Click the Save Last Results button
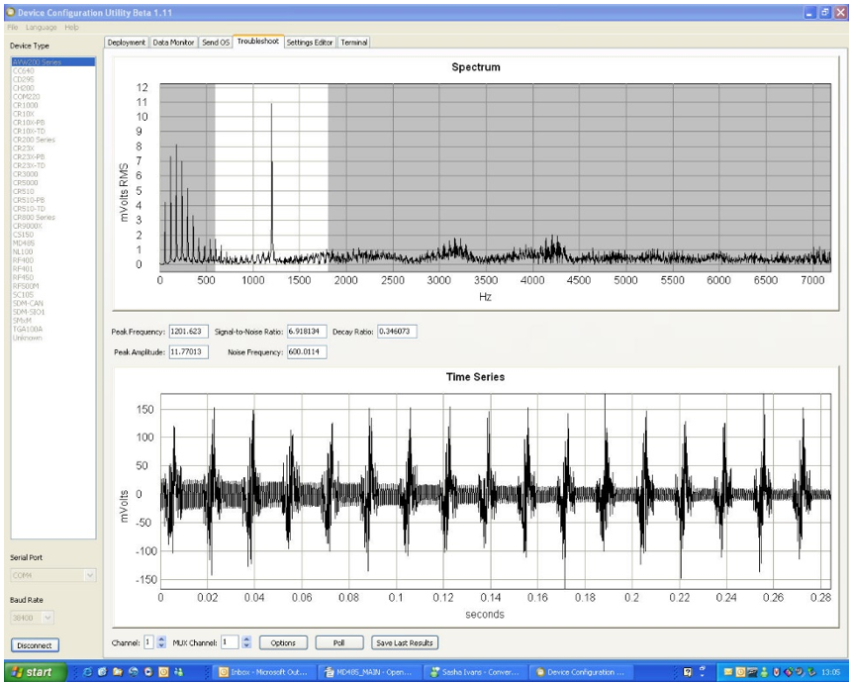The height and width of the screenshot is (684, 853). 405,642
